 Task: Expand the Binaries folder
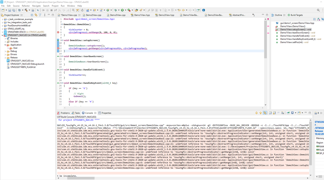pos(6,38)
